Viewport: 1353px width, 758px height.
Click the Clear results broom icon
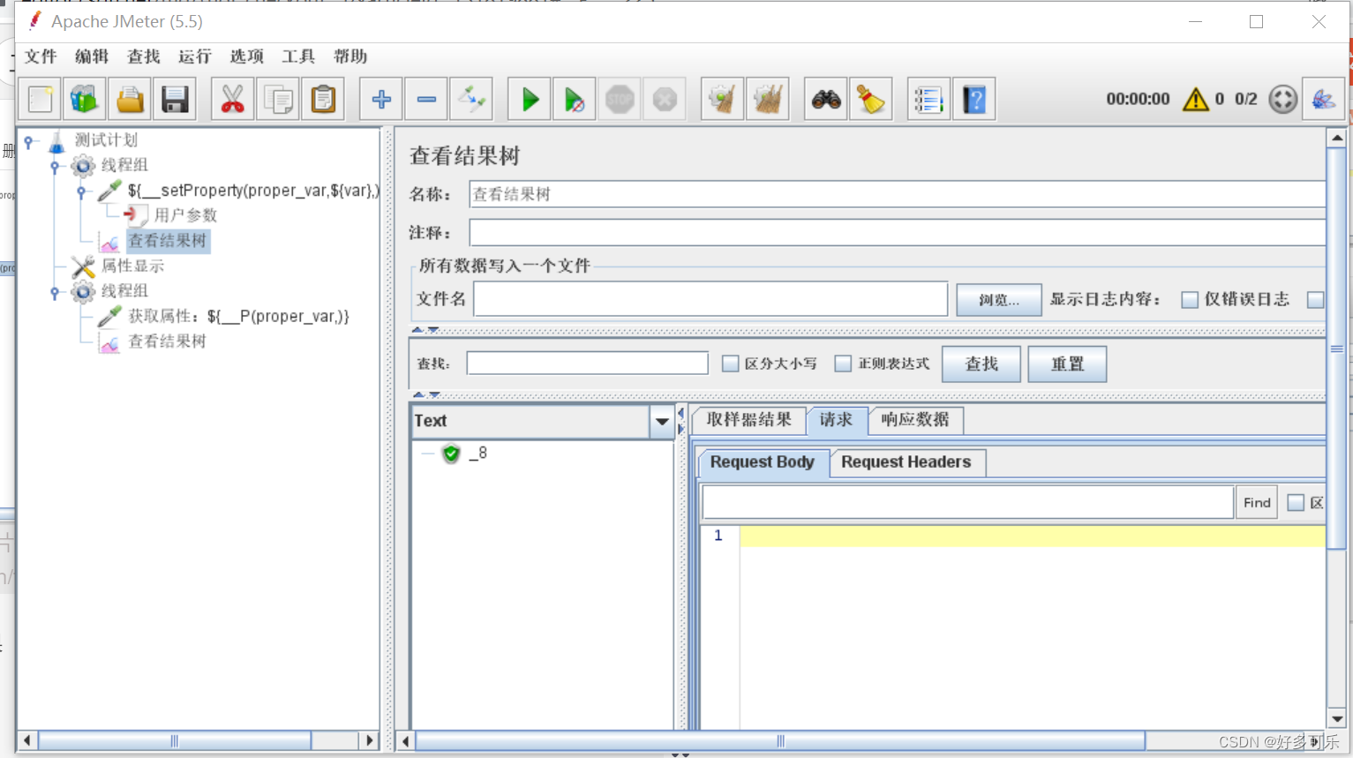723,99
